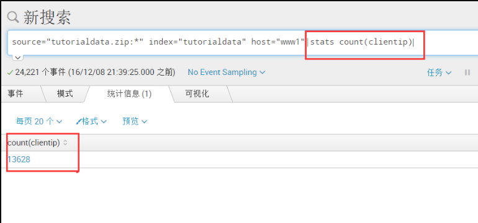478x223 pixels.
Task: Open the 任务 dropdown menu
Action: tap(439, 72)
